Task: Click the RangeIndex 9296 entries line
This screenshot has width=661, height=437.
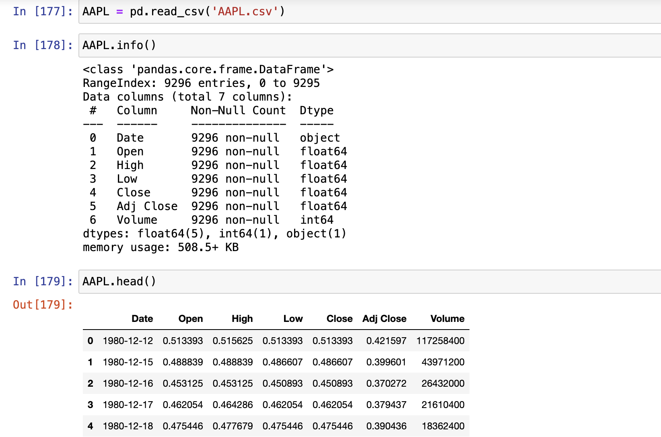Action: pyautogui.click(x=201, y=83)
